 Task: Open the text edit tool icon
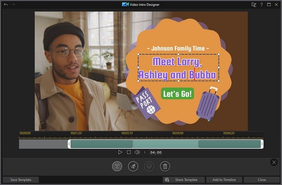click(117, 166)
